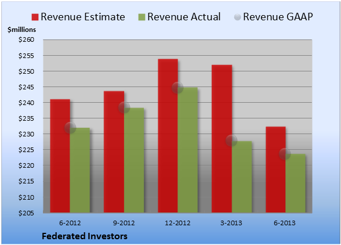Click the 3-2013 quarter label
This screenshot has width=341, height=245.
click(x=231, y=223)
